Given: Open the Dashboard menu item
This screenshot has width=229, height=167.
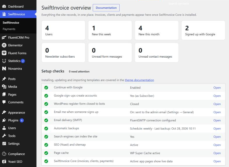Looking at the screenshot, I should 16,6.
